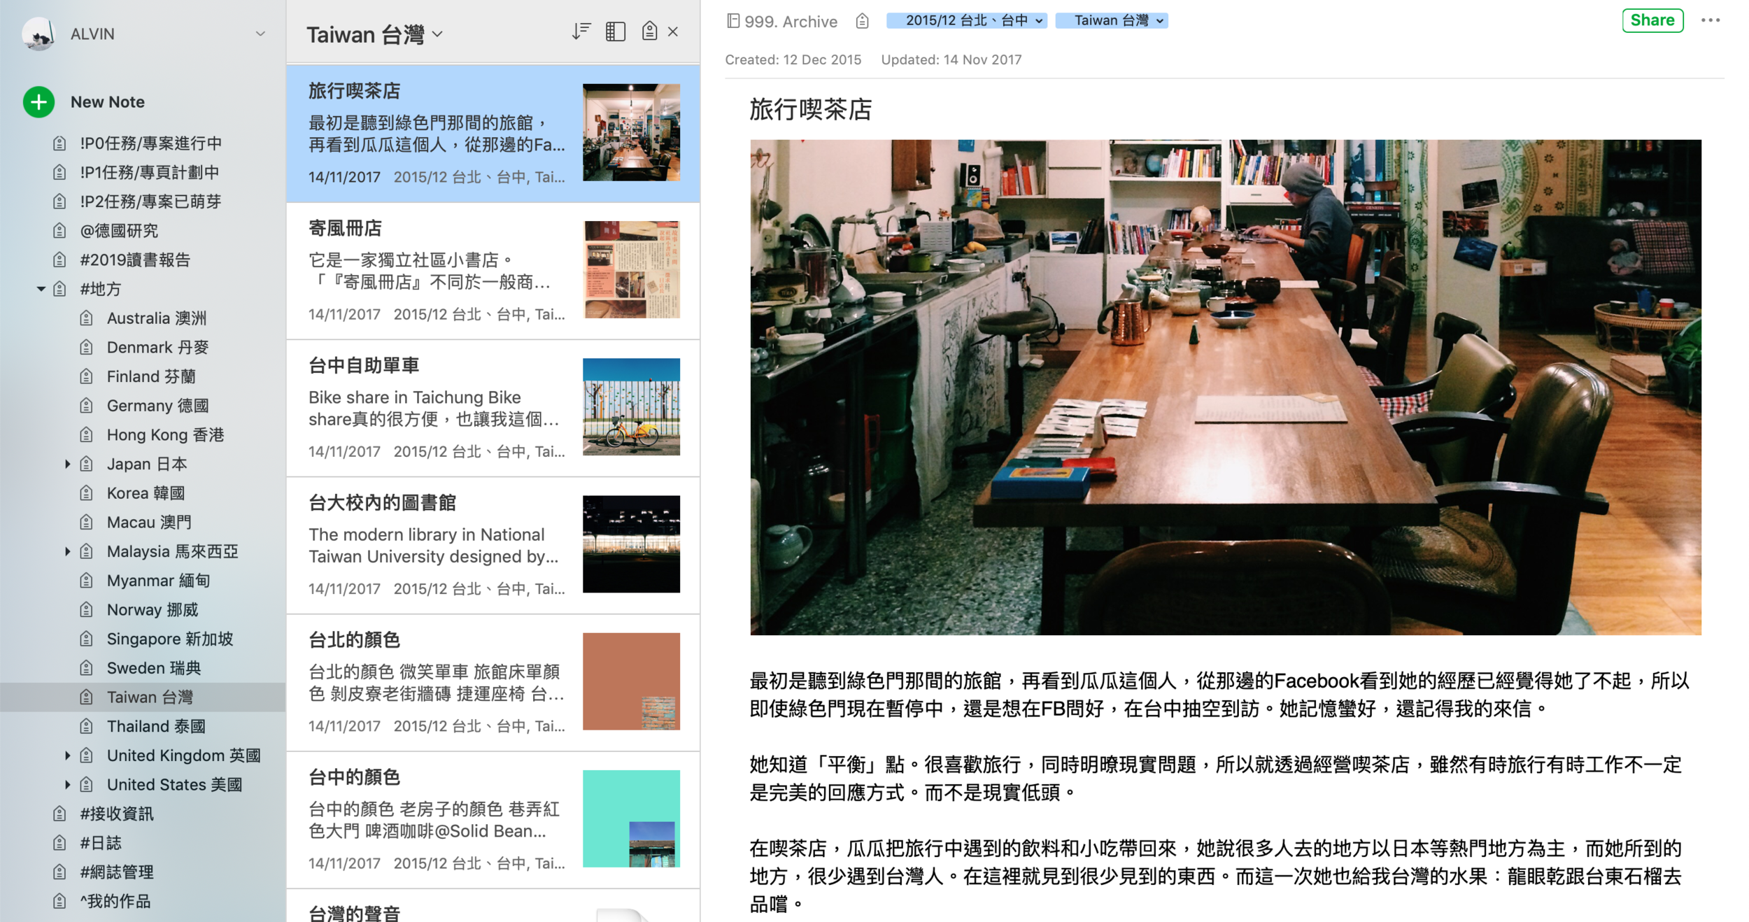Image resolution: width=1749 pixels, height=922 pixels.
Task: Click the large tea shop photo in note
Action: (x=1225, y=387)
